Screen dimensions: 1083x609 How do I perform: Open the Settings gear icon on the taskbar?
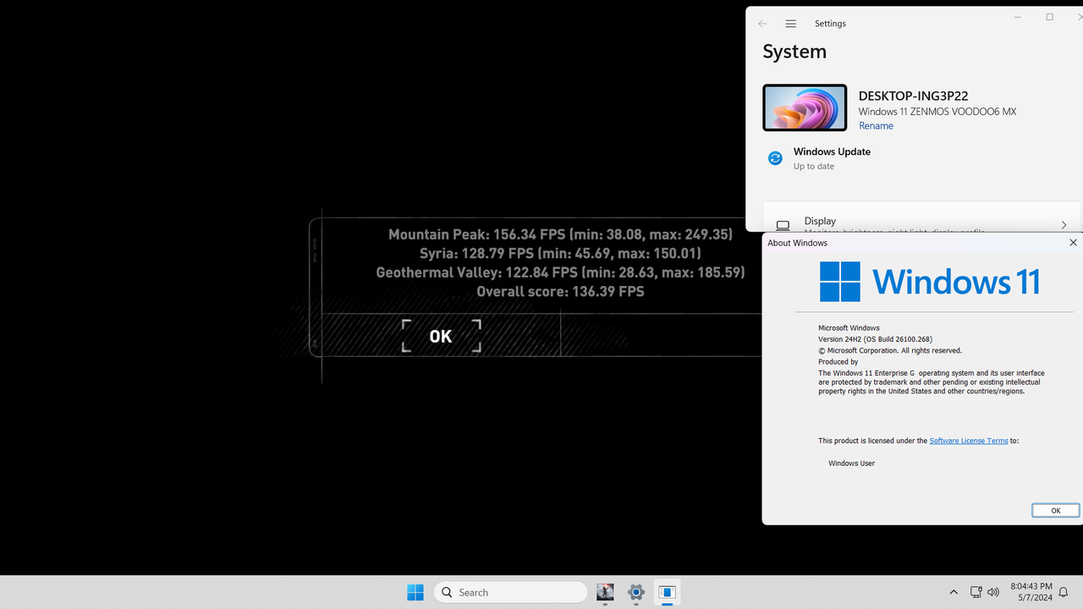[636, 592]
